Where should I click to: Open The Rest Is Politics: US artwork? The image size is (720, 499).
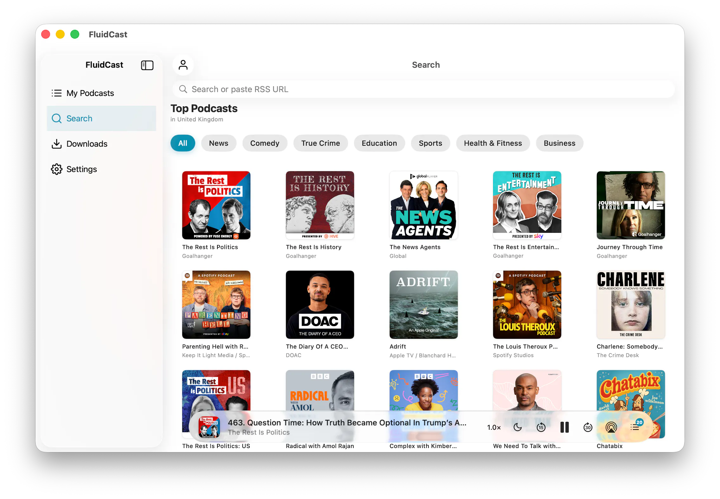[x=216, y=391]
